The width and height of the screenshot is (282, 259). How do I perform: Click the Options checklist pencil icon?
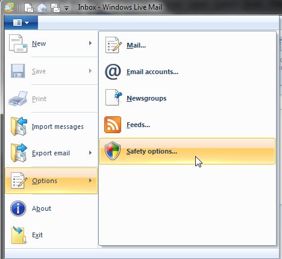tap(19, 181)
